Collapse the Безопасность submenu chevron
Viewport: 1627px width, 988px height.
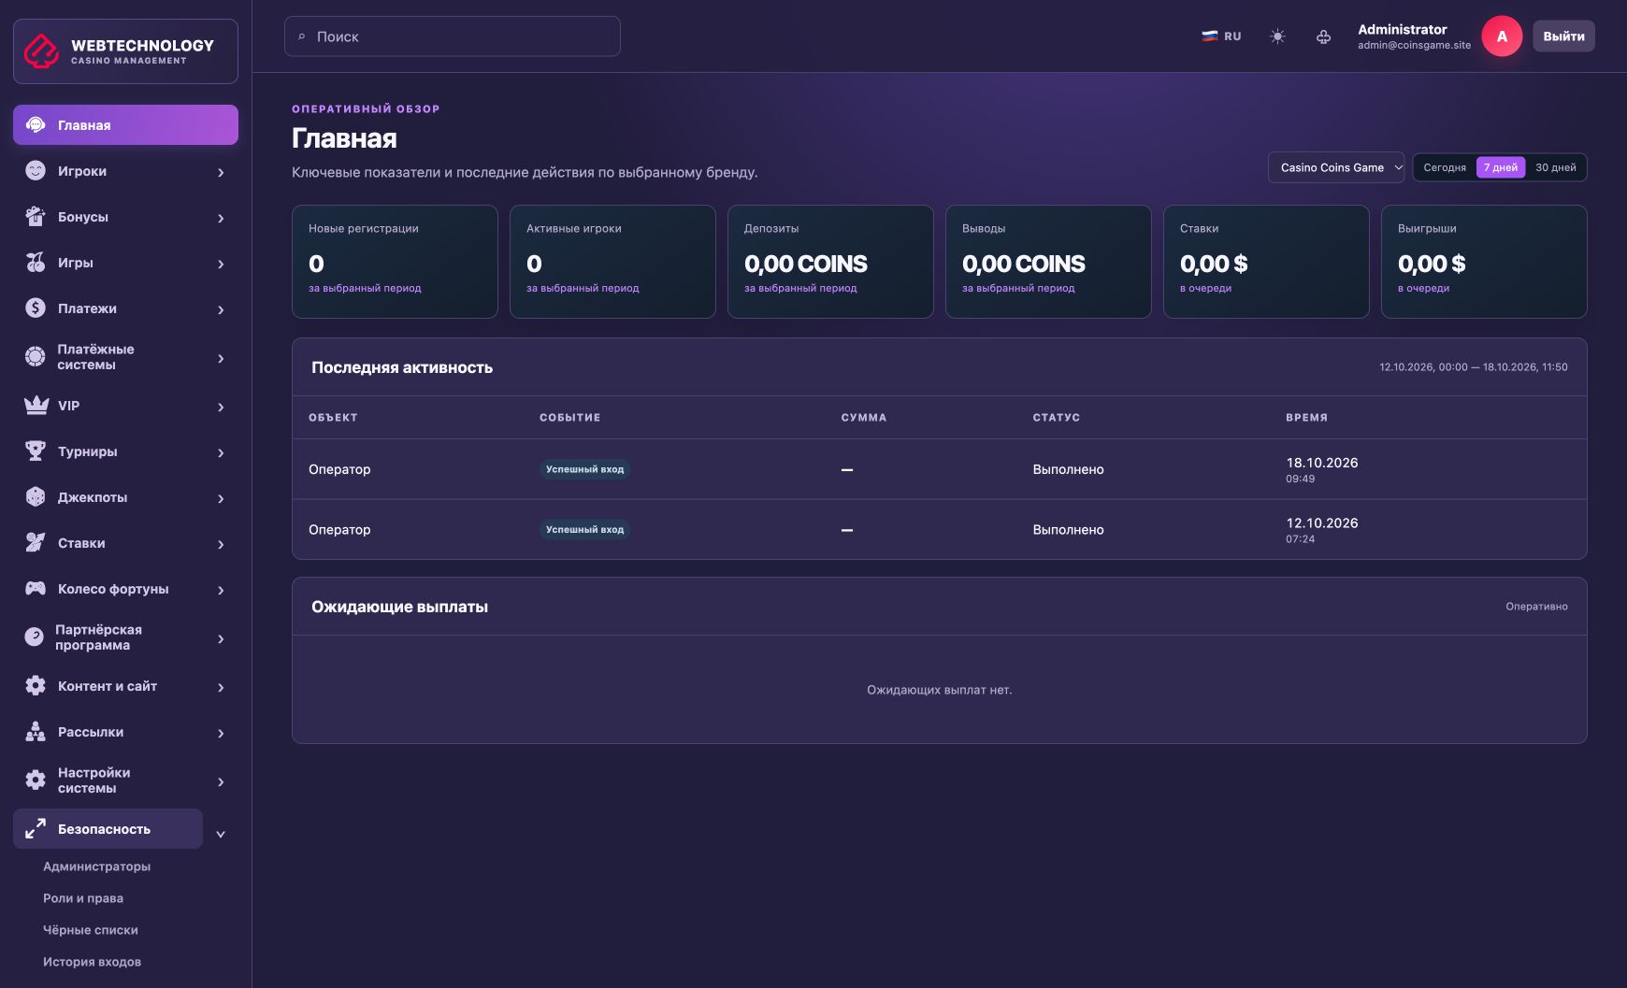(221, 834)
